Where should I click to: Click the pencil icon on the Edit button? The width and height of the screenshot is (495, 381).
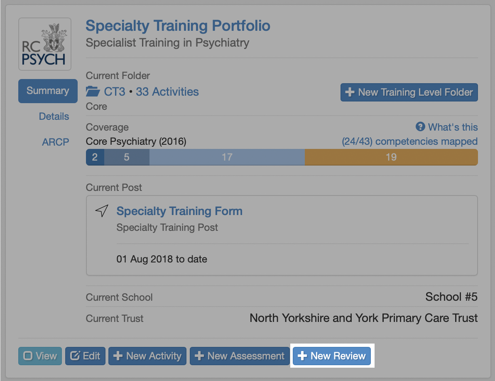point(75,356)
